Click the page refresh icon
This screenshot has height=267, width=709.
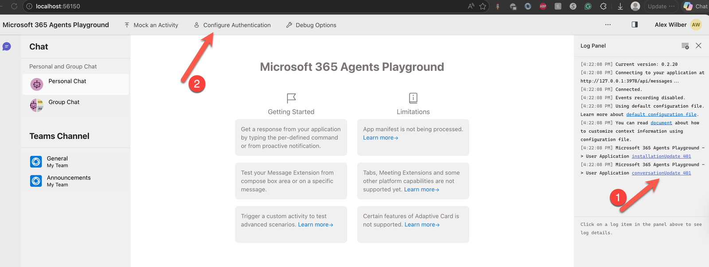point(14,6)
